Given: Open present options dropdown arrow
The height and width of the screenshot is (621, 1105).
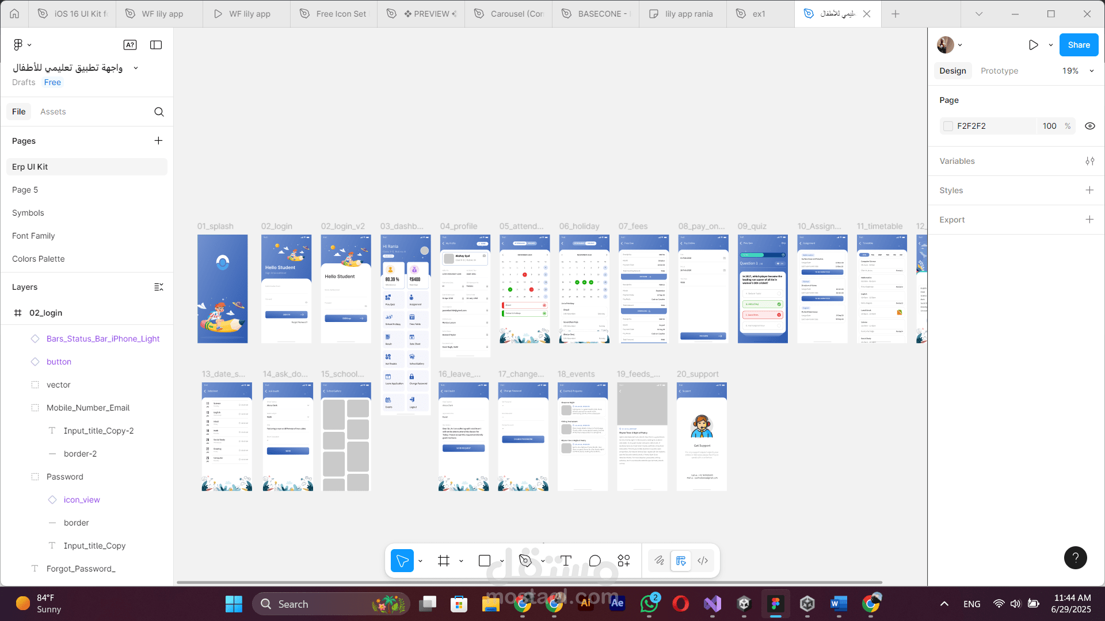Looking at the screenshot, I should [x=1051, y=45].
